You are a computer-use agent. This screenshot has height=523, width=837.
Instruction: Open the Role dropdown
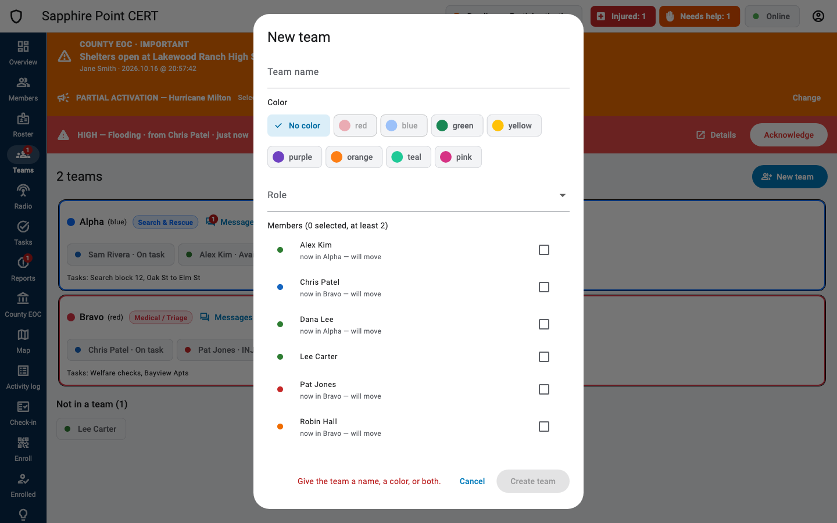[x=419, y=195]
